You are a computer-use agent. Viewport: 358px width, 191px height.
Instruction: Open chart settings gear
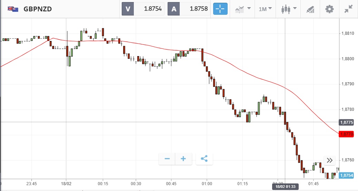point(329,9)
